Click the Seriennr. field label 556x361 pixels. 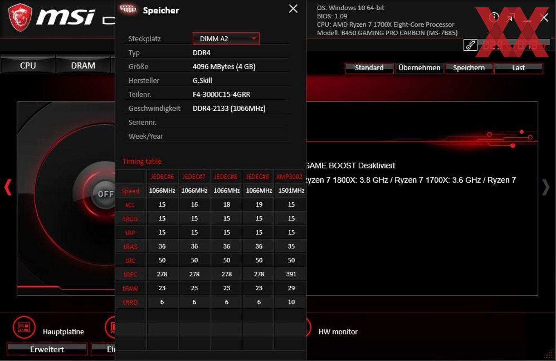[143, 122]
